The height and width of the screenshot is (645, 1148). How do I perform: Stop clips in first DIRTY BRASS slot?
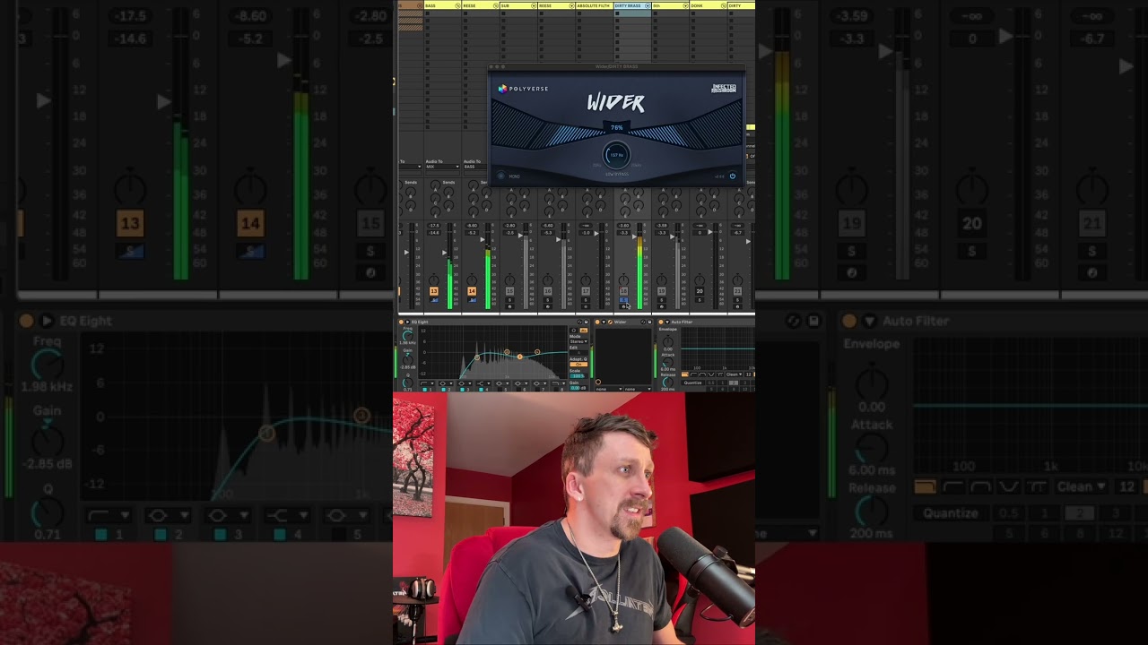click(x=617, y=13)
